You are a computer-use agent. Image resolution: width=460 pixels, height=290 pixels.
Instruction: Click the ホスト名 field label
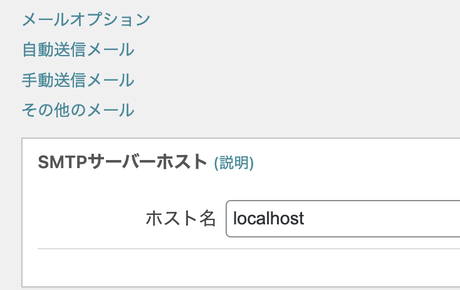pyautogui.click(x=181, y=219)
